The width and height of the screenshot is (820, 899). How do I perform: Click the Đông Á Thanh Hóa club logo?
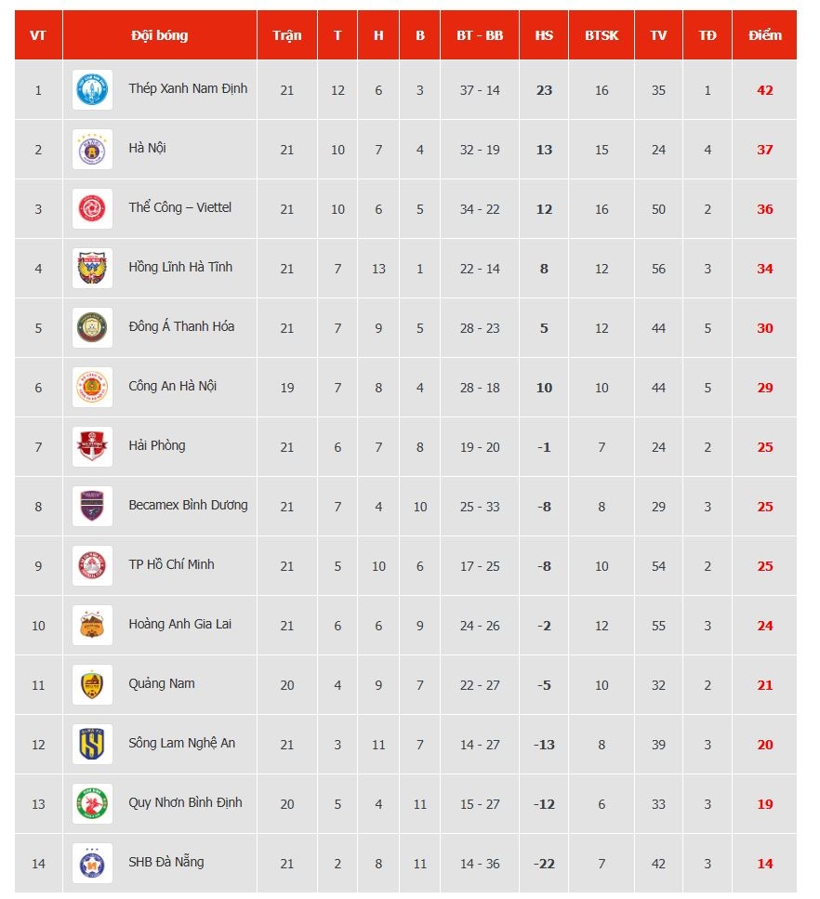pos(92,327)
